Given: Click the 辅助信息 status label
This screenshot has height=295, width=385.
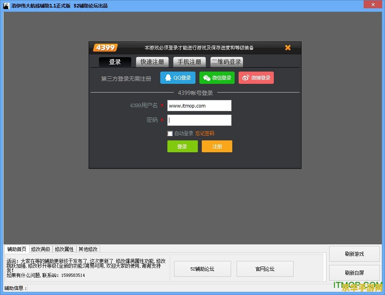Looking at the screenshot, I should tap(15, 288).
